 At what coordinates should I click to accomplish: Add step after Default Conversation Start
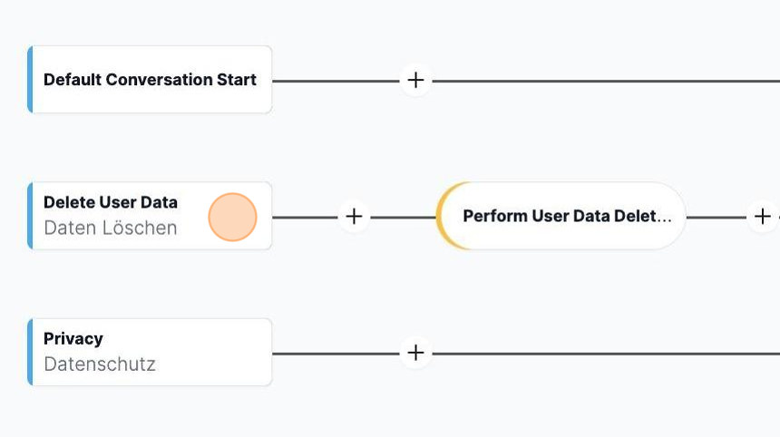(416, 80)
